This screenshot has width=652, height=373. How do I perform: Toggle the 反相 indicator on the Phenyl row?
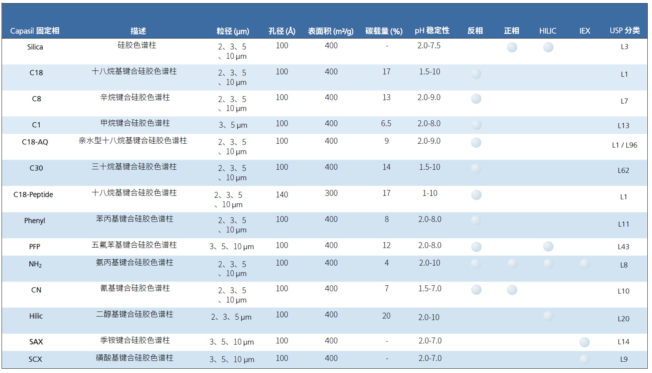(x=476, y=220)
